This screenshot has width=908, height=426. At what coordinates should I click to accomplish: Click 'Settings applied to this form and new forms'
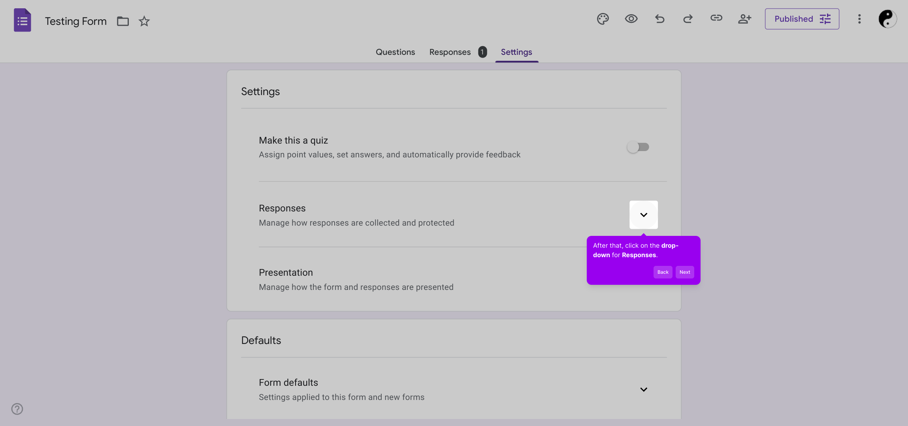tap(341, 397)
